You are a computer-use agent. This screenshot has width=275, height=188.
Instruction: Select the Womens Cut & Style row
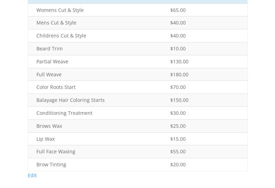(60, 10)
